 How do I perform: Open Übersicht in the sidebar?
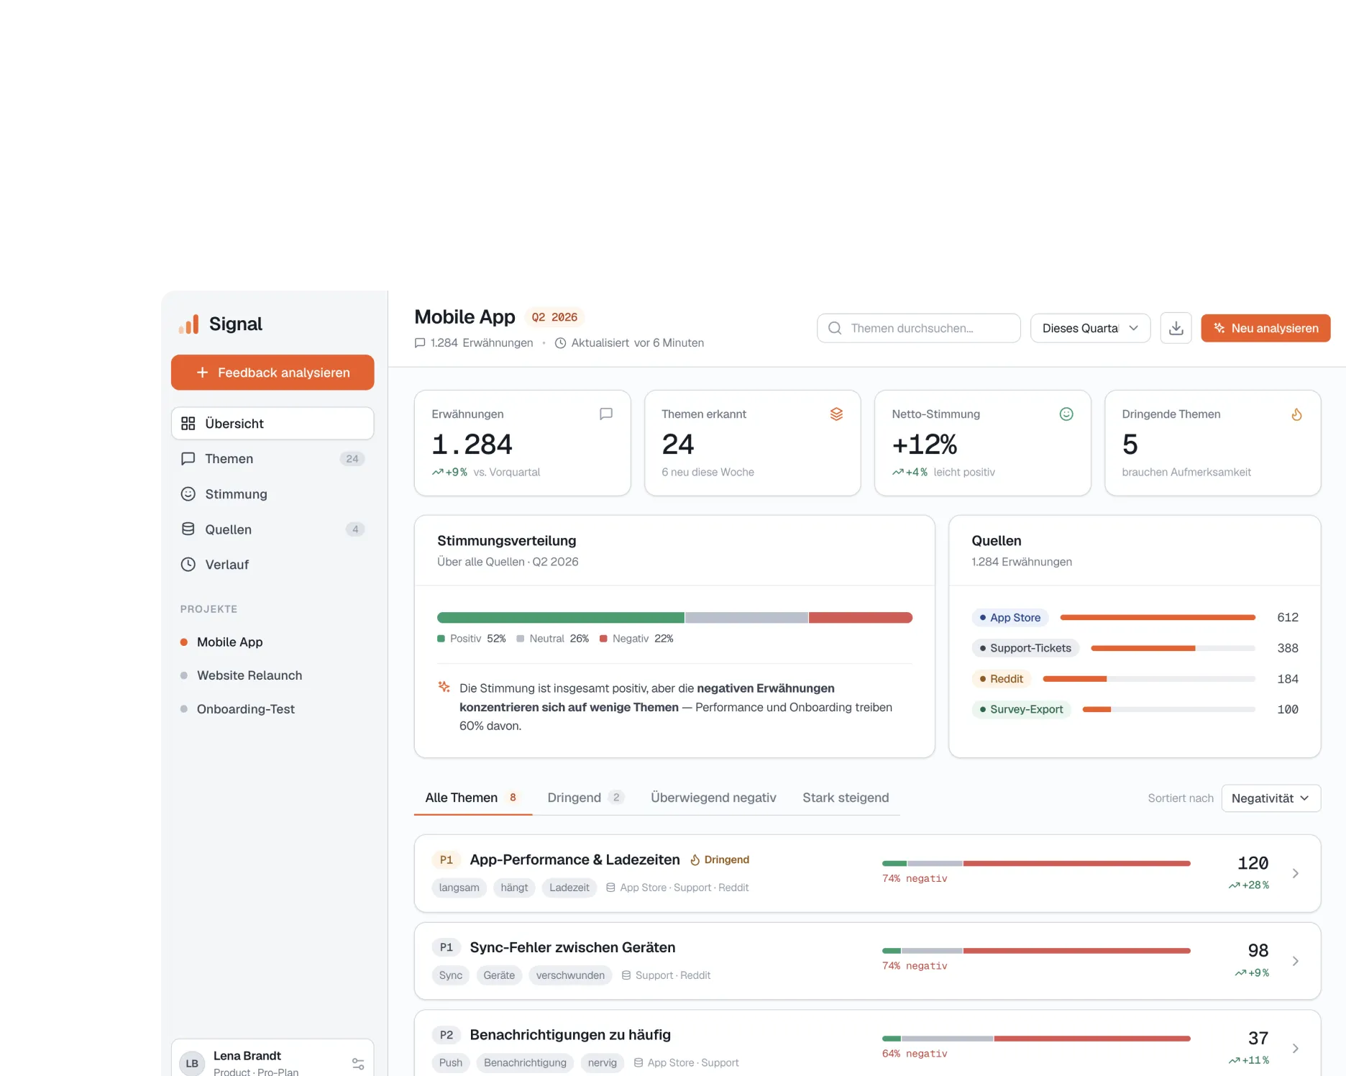coord(273,424)
